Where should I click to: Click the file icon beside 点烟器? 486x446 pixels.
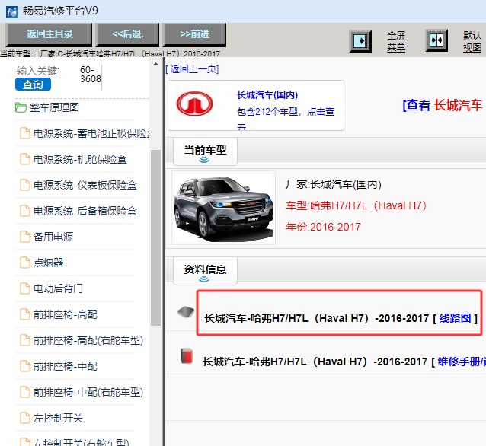(25, 263)
